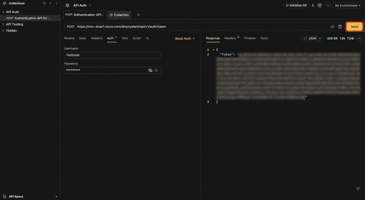Click the Send request button
365x200 pixels.
click(354, 27)
